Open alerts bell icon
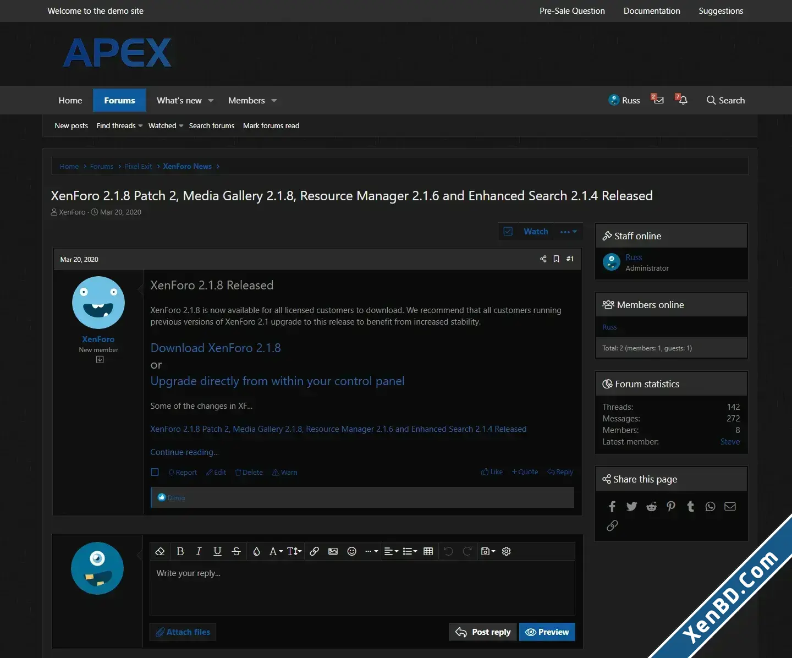This screenshot has height=658, width=792. point(682,100)
